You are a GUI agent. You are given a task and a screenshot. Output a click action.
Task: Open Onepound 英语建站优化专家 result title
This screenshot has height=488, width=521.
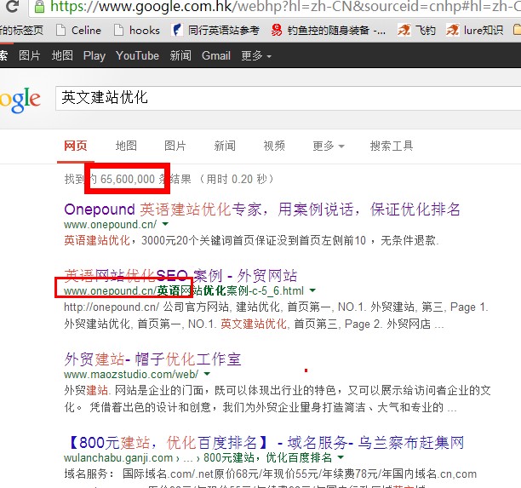(x=262, y=210)
